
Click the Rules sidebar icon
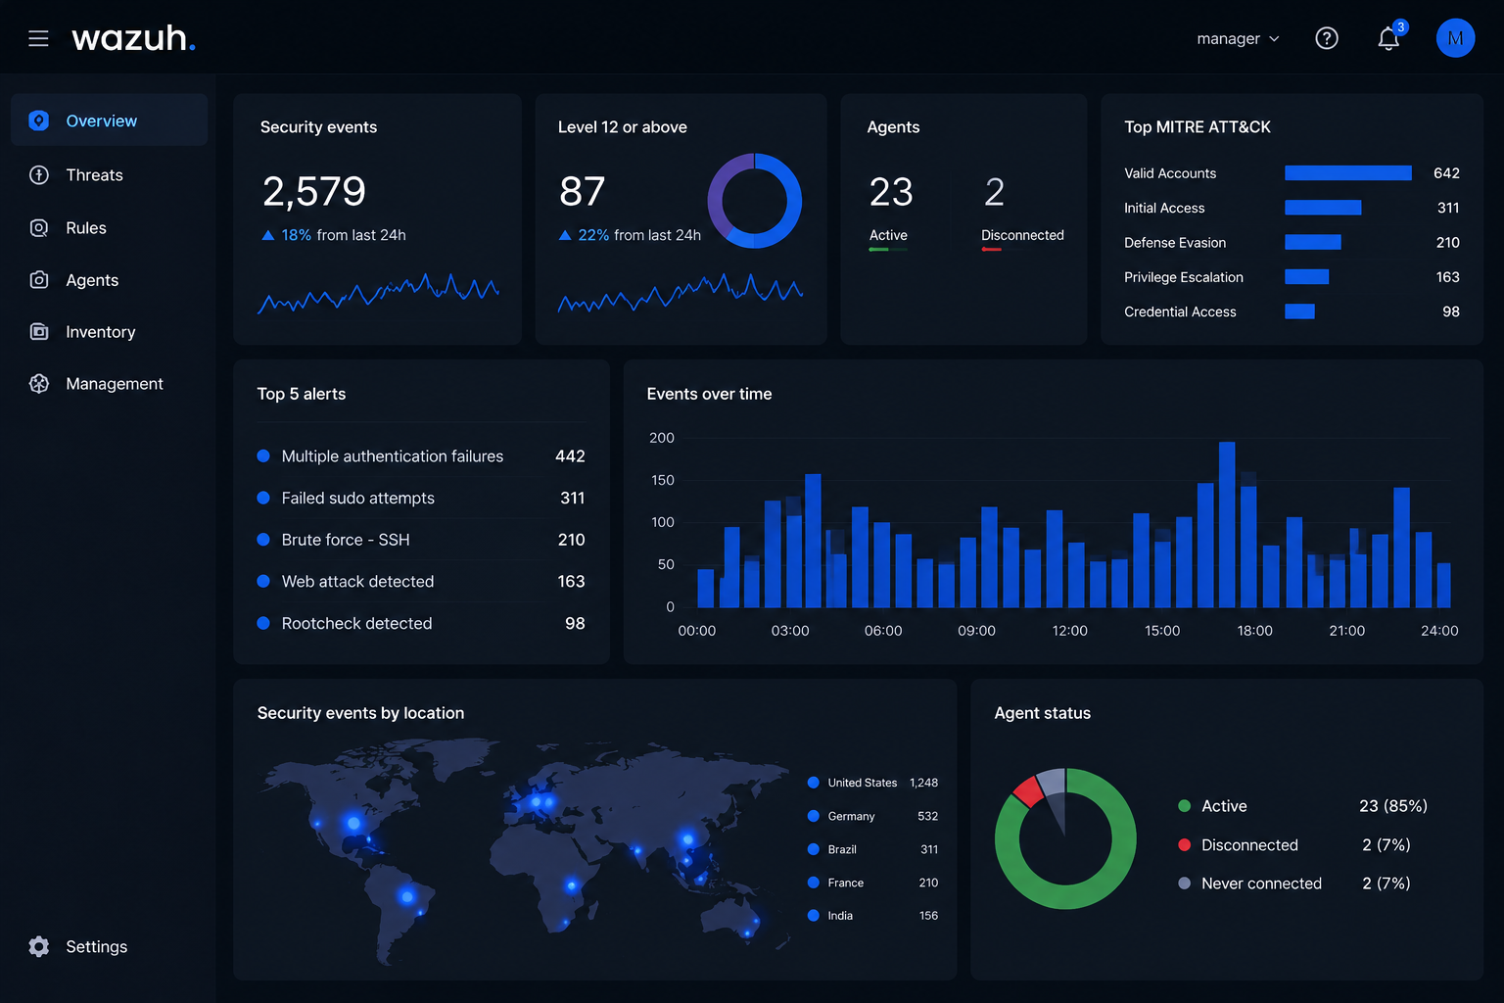(38, 228)
